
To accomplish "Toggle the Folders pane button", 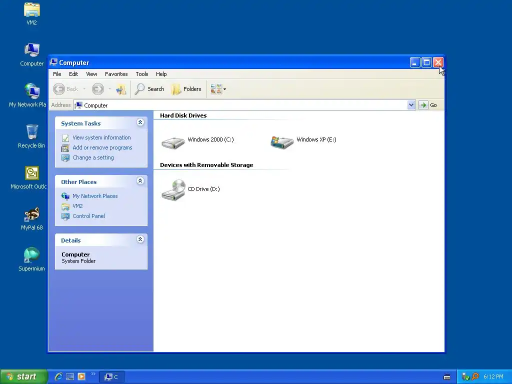I will (x=186, y=89).
